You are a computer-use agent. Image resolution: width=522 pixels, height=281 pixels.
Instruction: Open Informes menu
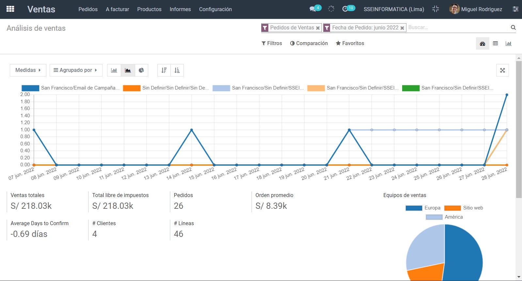pos(180,9)
